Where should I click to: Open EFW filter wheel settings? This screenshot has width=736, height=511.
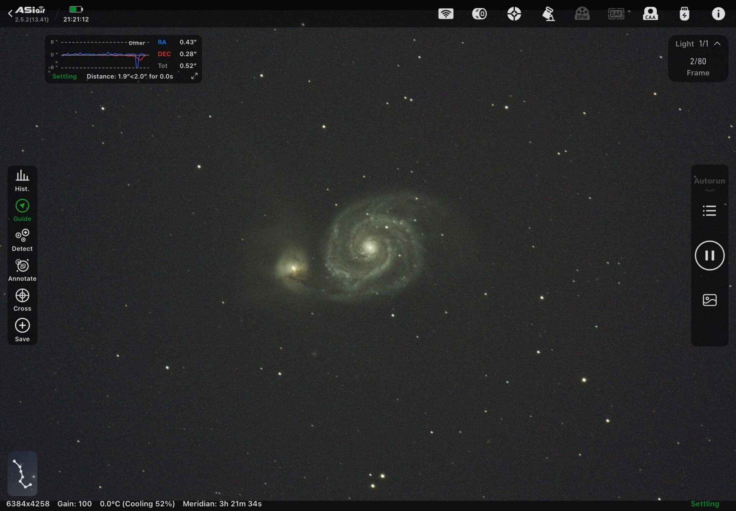(x=582, y=14)
